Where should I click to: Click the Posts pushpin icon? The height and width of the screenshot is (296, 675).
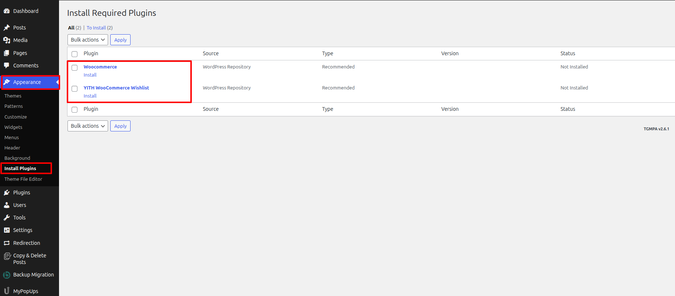(7, 28)
